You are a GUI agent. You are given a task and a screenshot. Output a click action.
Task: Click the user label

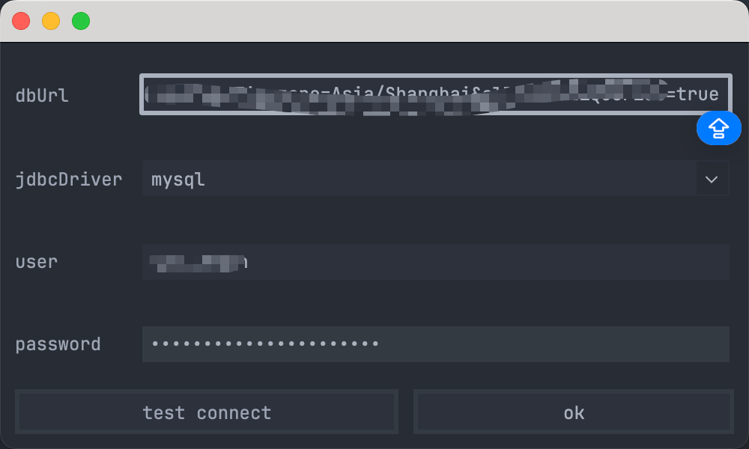[36, 262]
